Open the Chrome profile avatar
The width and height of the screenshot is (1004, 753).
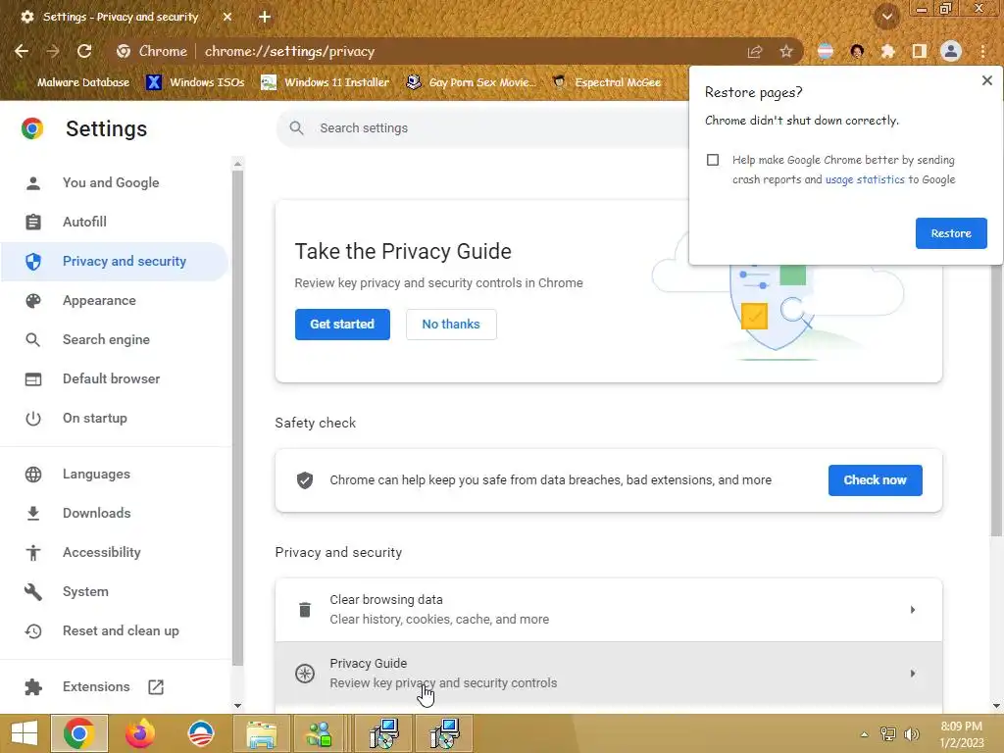[x=951, y=51]
